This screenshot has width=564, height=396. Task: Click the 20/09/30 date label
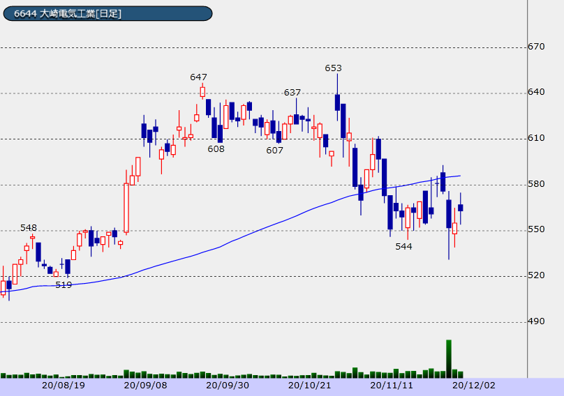[228, 386]
